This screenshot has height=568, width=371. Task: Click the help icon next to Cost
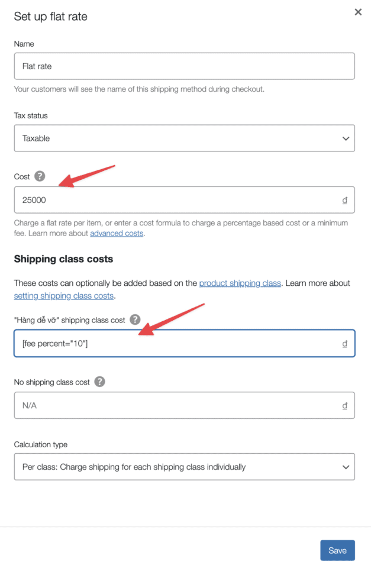point(40,176)
